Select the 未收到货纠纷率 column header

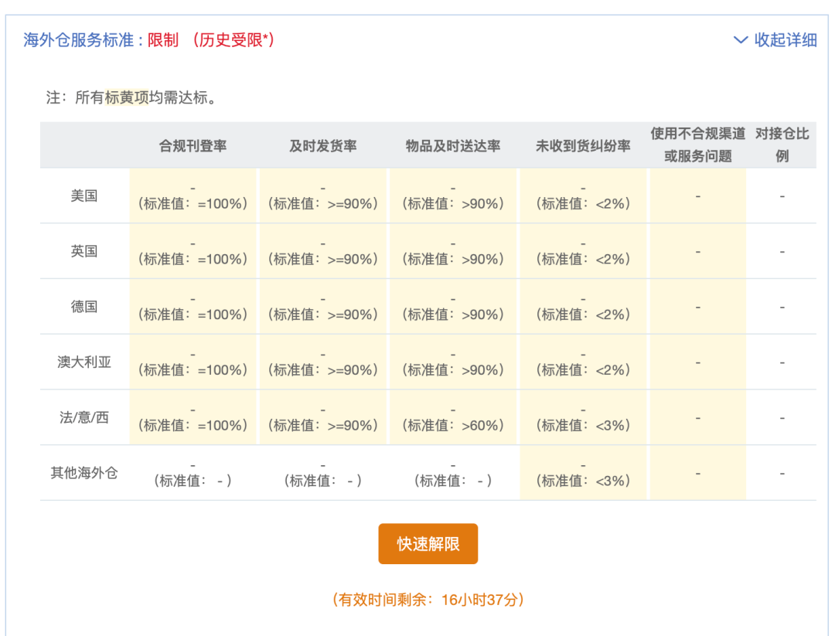(x=583, y=145)
